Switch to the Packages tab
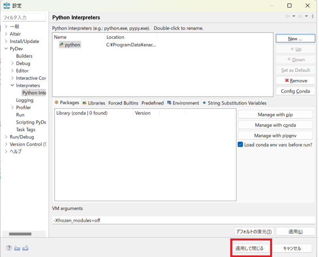 click(x=67, y=102)
